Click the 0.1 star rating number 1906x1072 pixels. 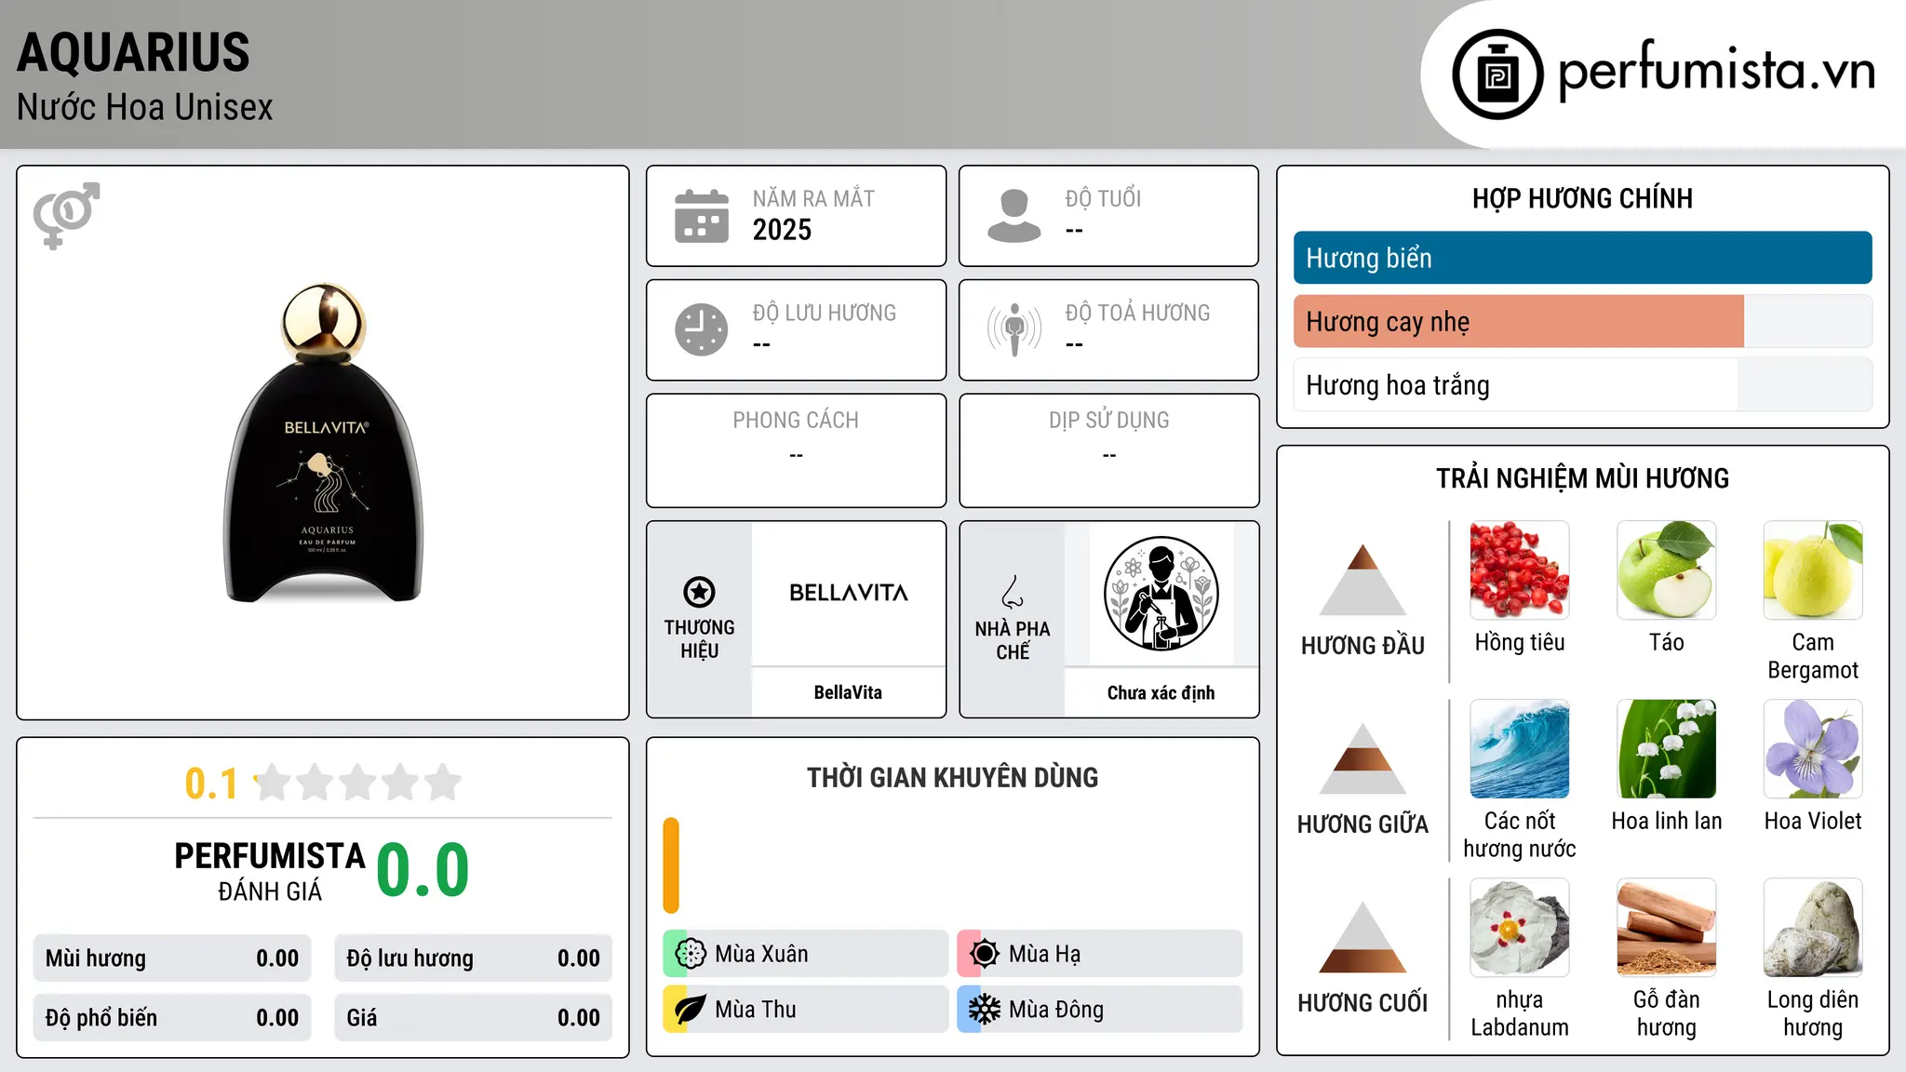[x=211, y=784]
